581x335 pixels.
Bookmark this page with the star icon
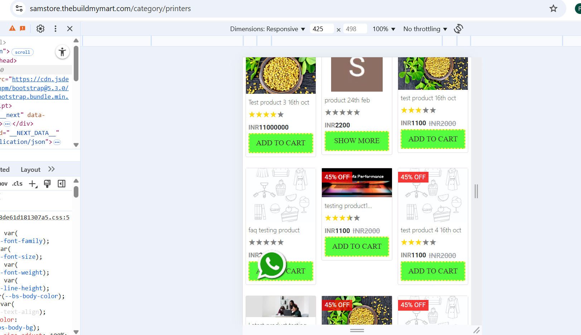(x=553, y=8)
